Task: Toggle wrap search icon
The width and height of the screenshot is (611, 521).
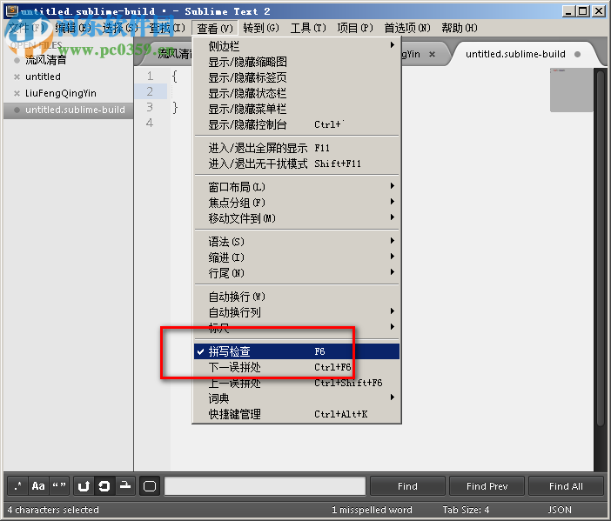Action: tap(104, 486)
